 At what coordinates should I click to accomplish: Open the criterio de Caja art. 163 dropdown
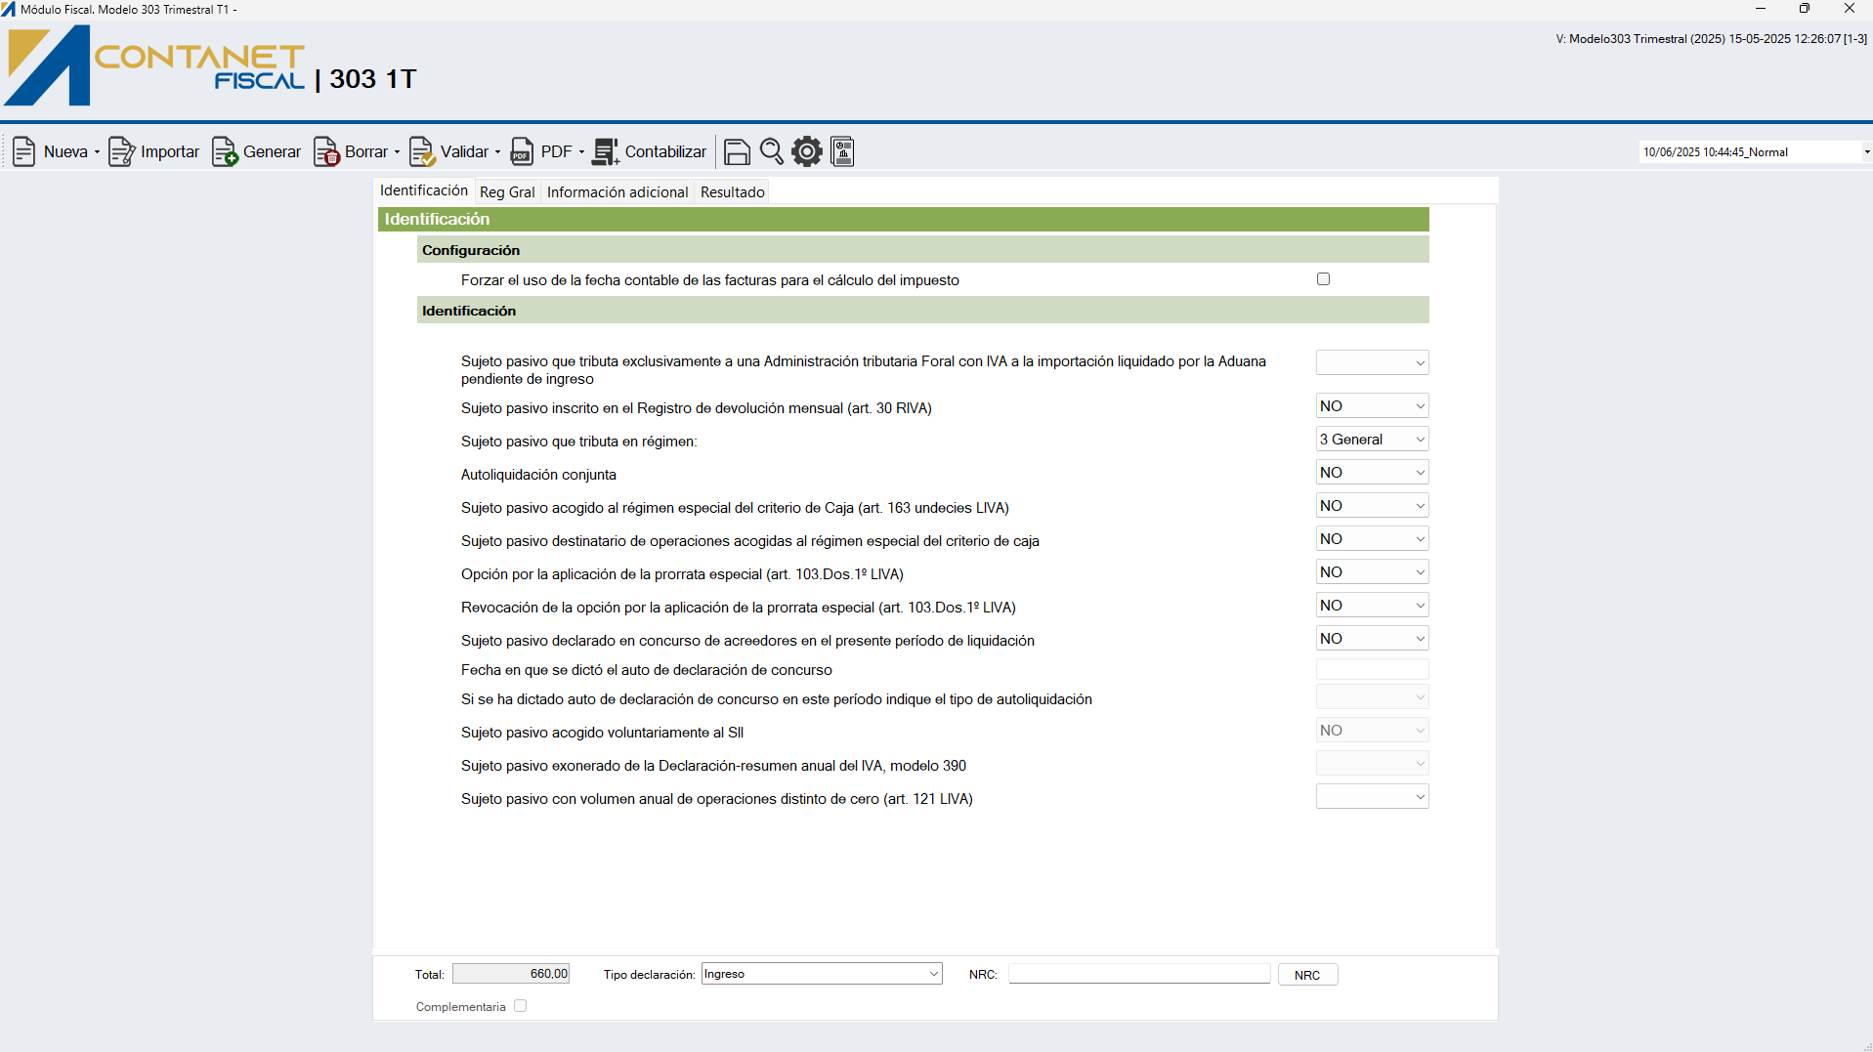(1372, 506)
